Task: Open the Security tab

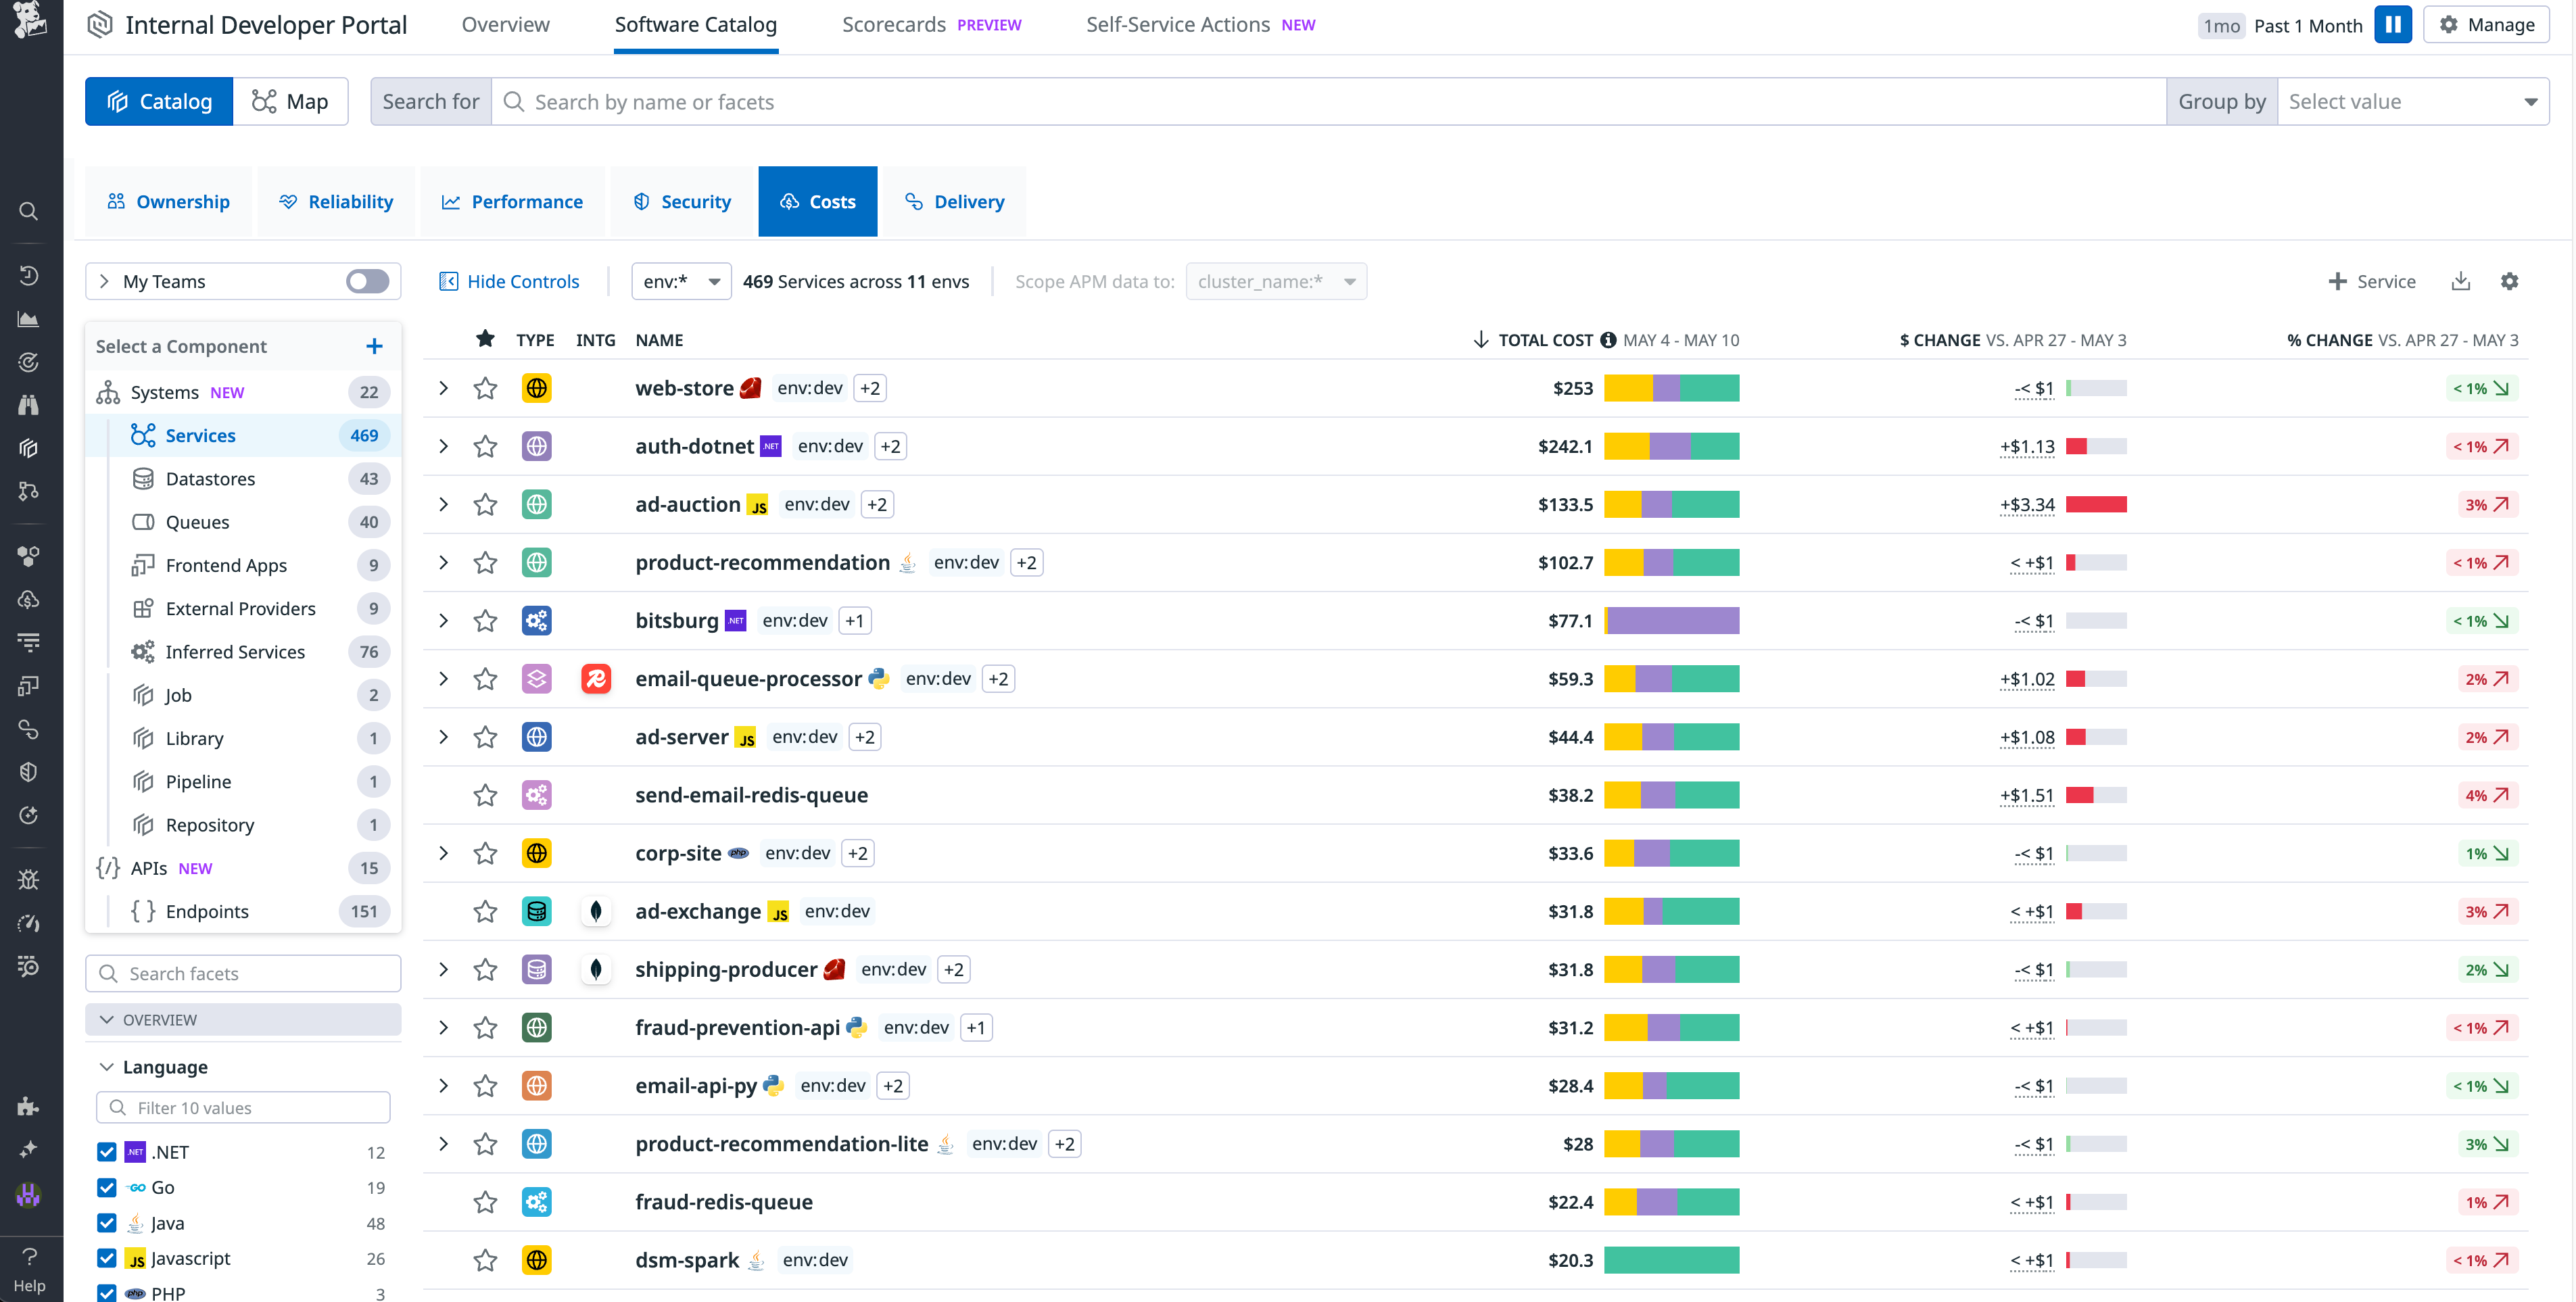Action: [681, 201]
